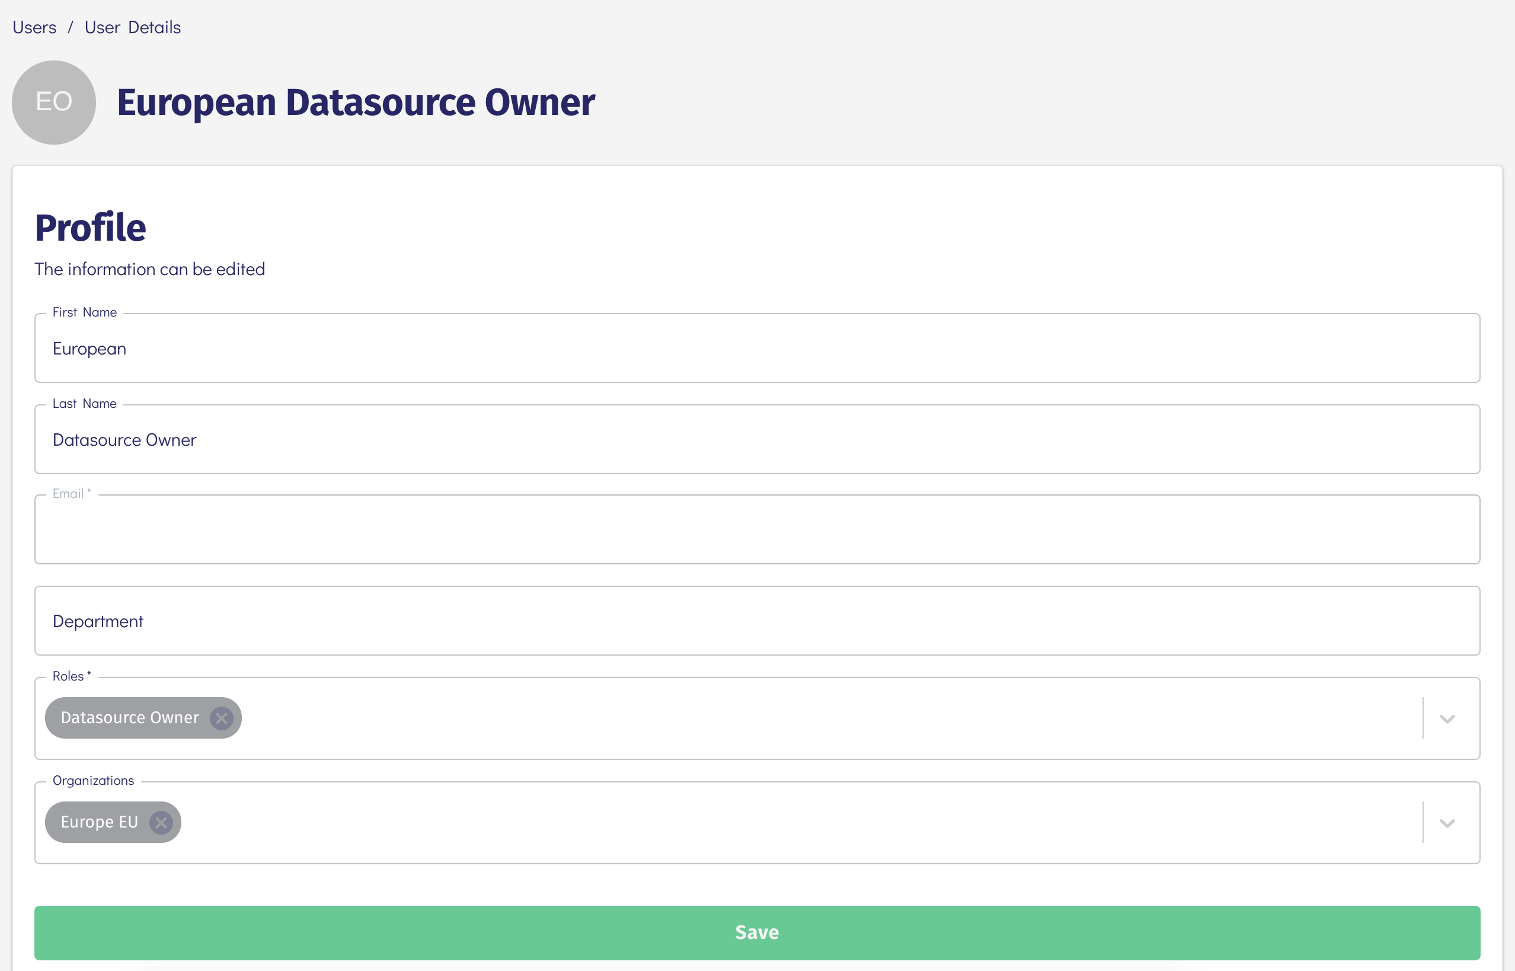The image size is (1515, 971).
Task: Go back to Users via breadcrumb
Action: [35, 28]
